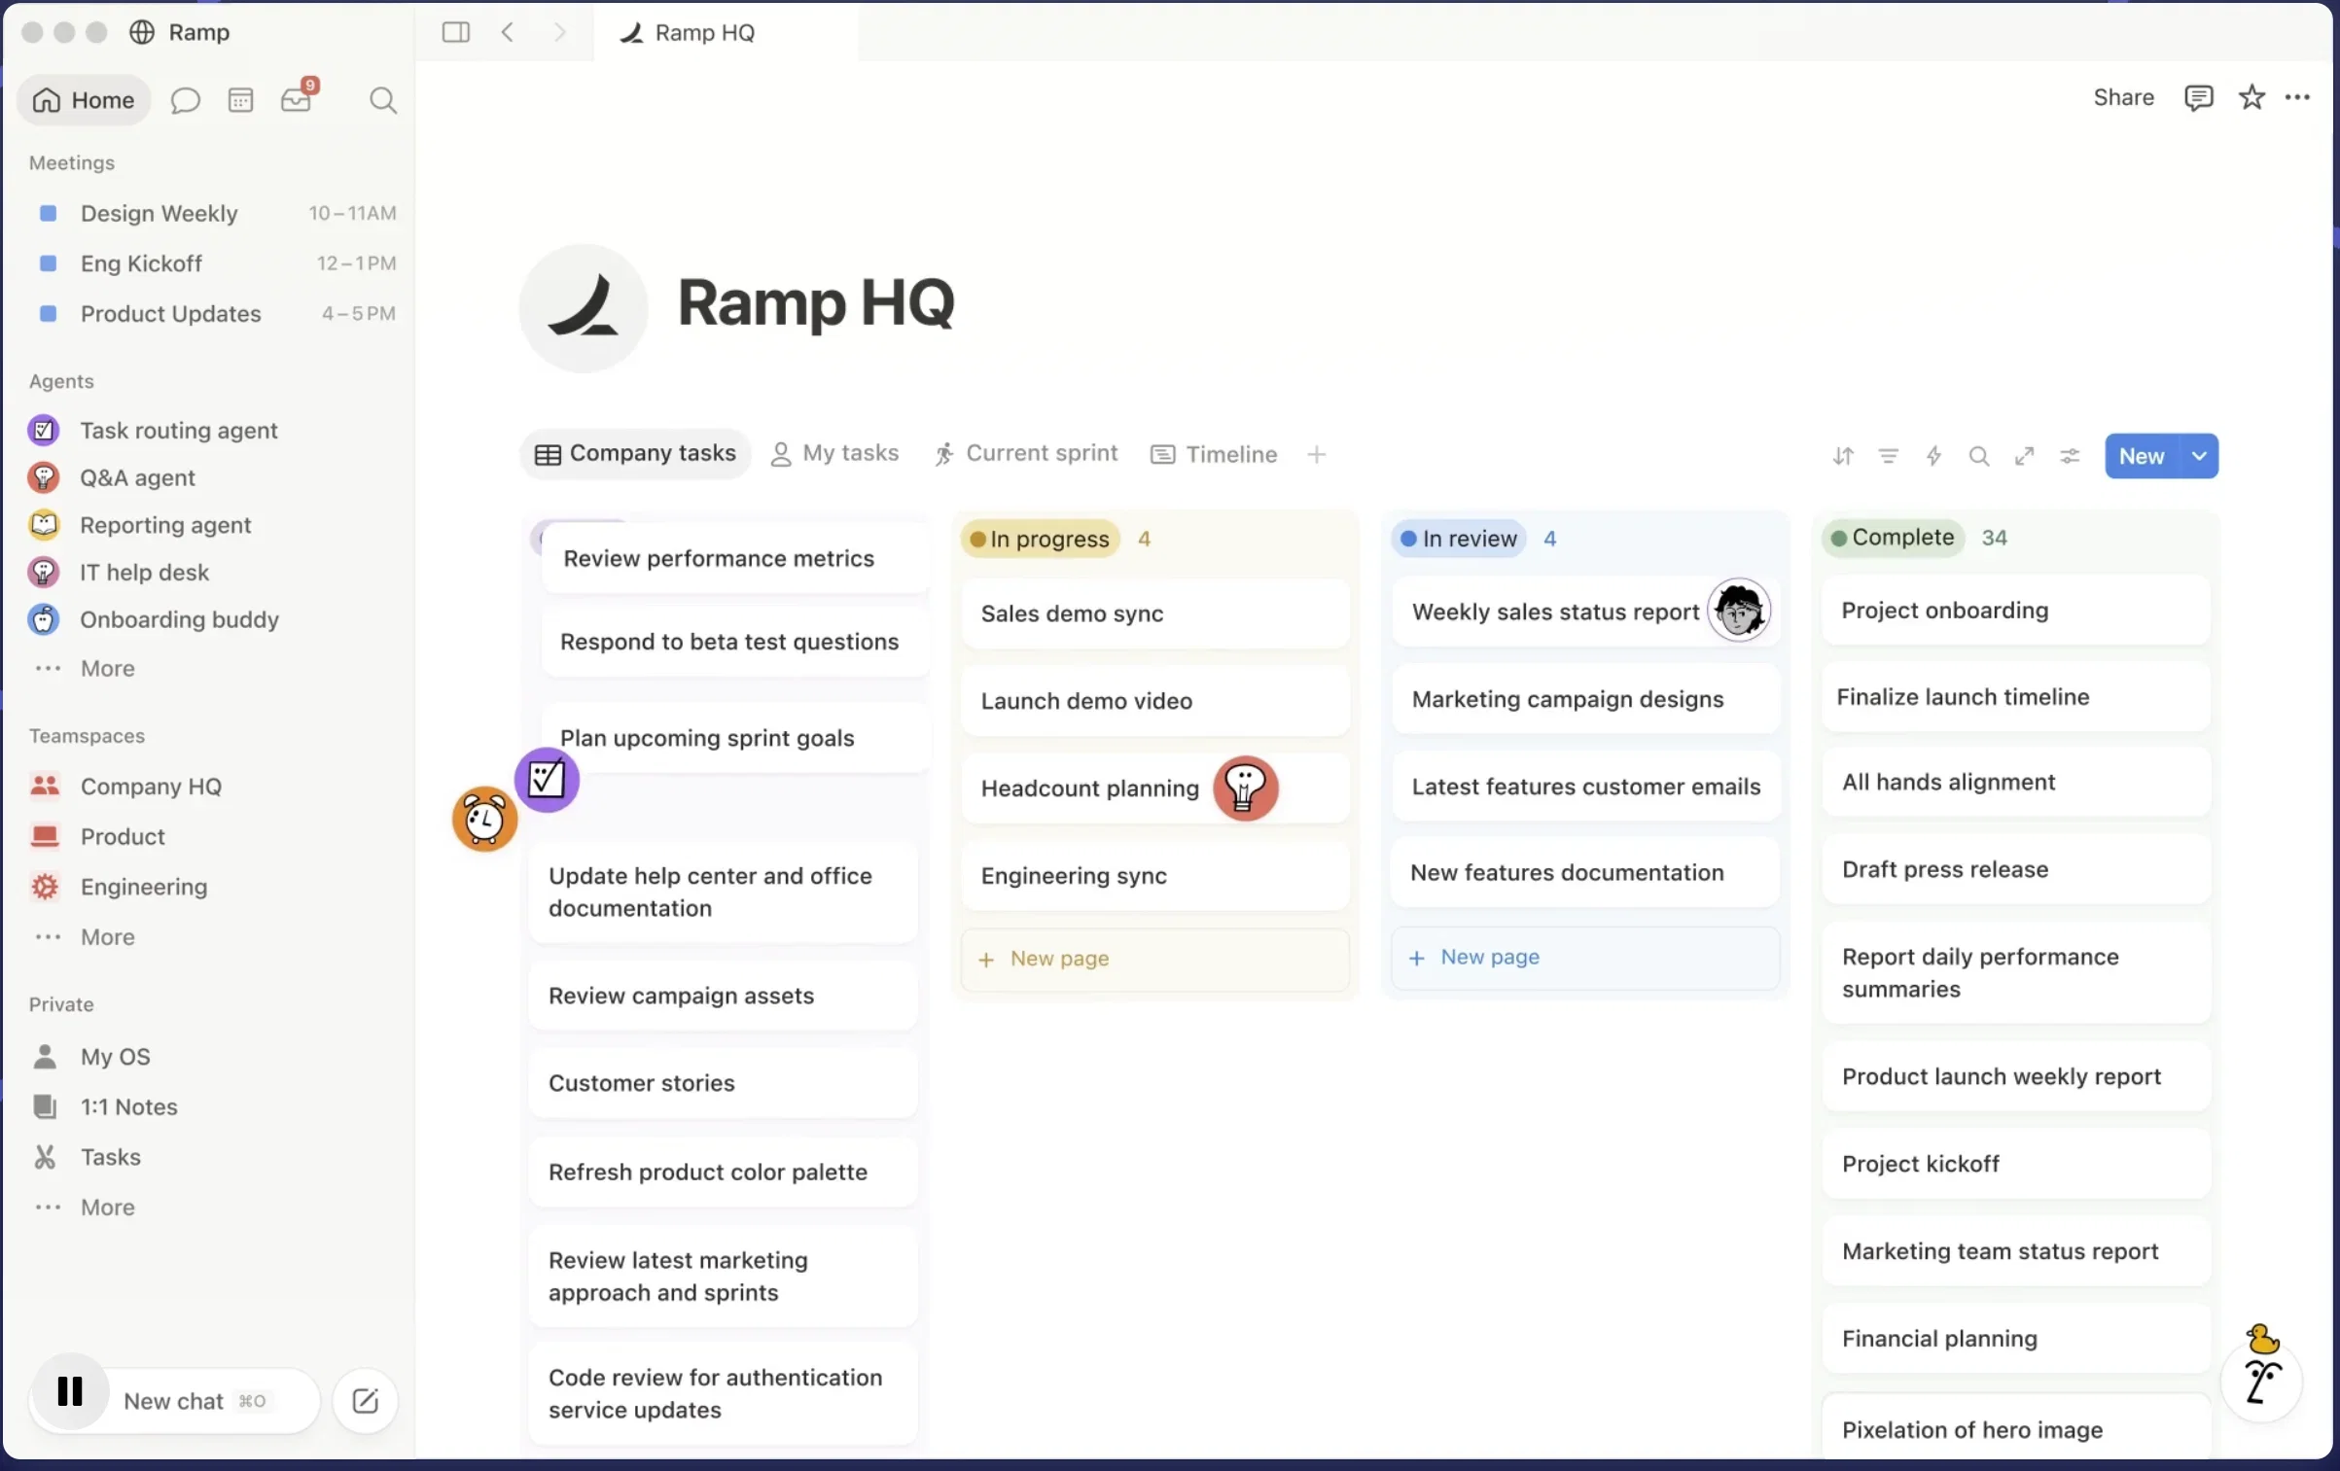
Task: Open page comments icon next to Share
Action: (x=2198, y=97)
